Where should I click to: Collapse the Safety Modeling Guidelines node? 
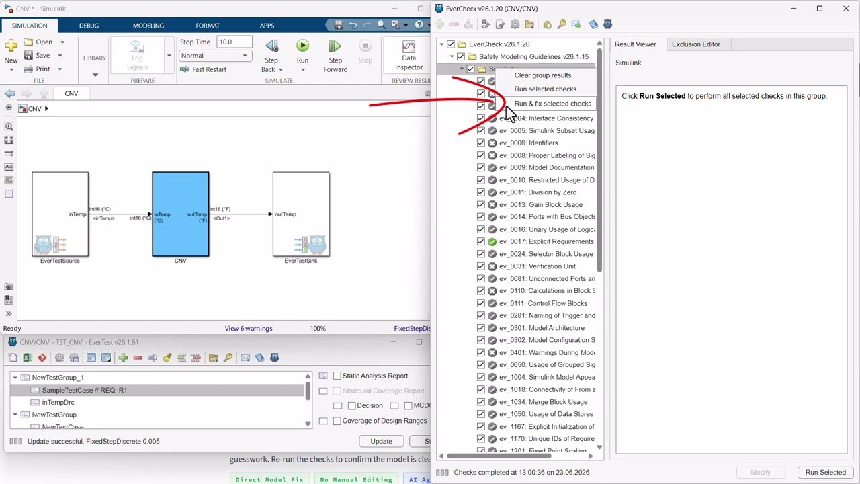point(451,56)
